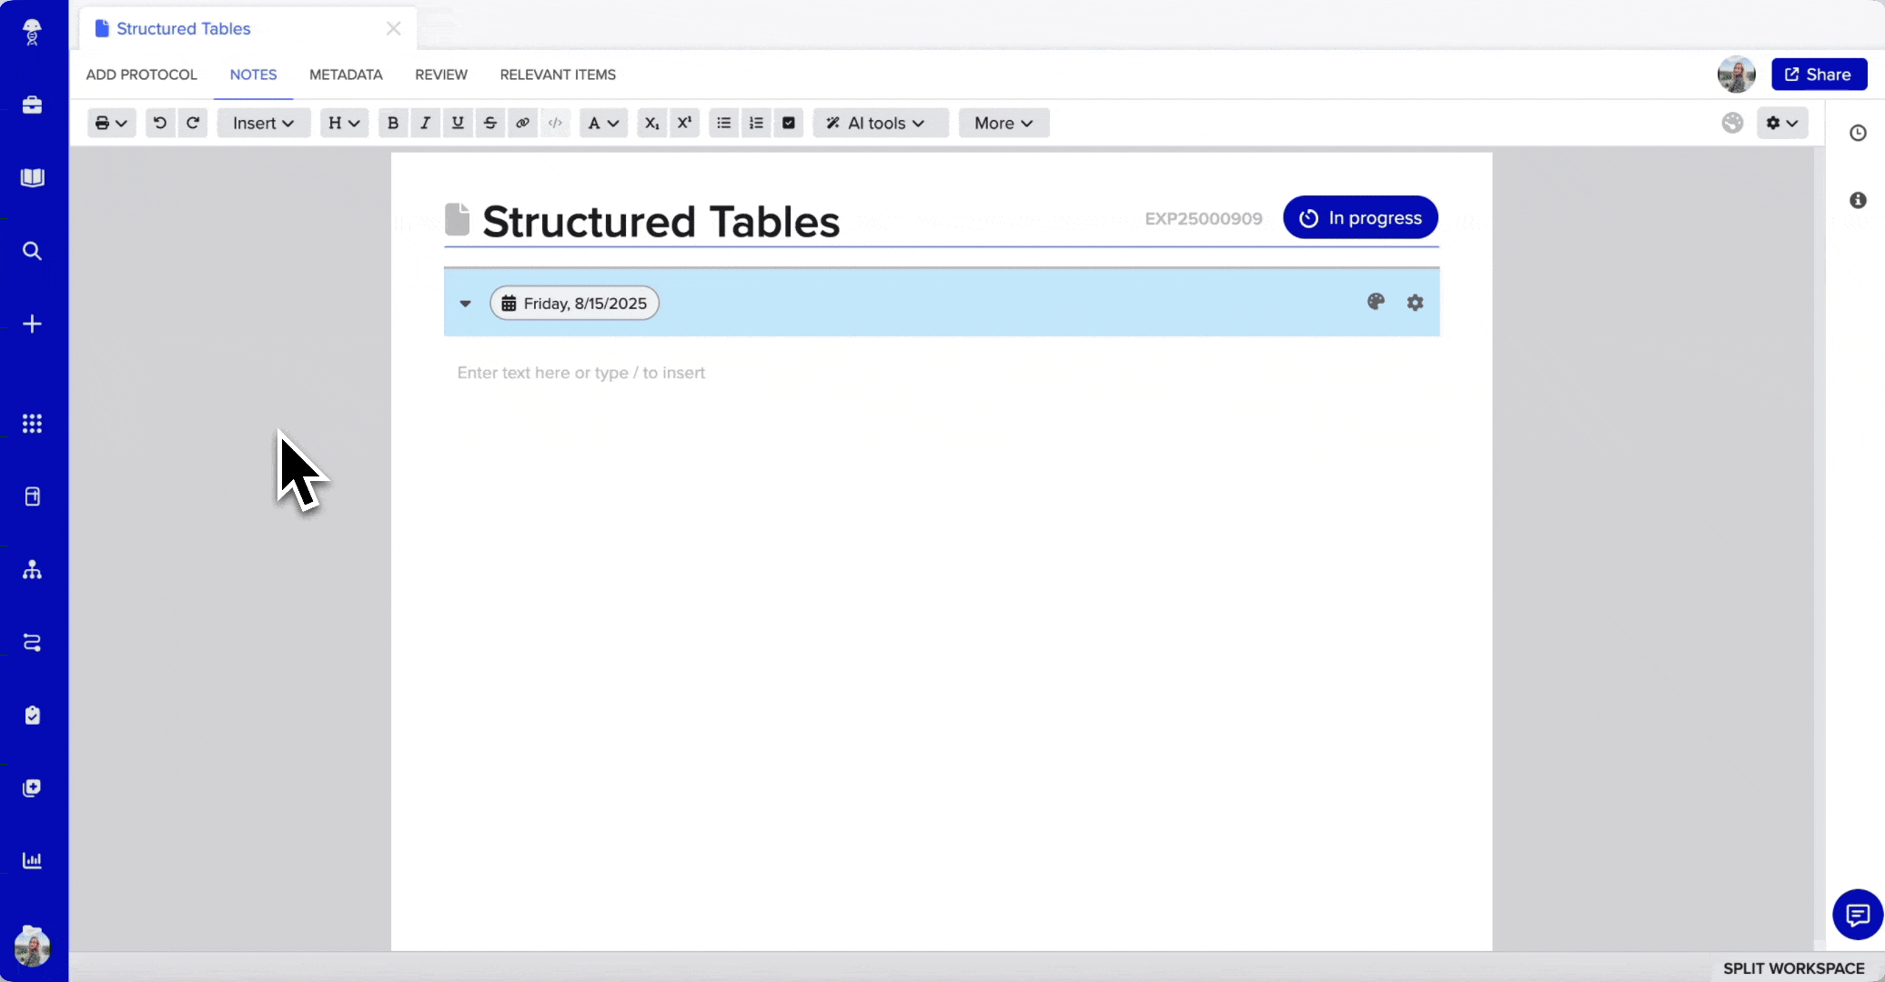Open the search panel in the sidebar
Screen dimensions: 1885x982
click(33, 250)
